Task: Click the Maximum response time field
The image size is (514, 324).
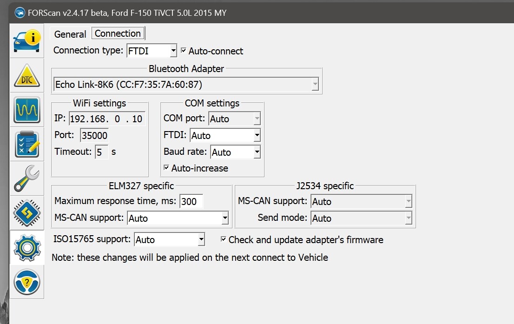Action: (191, 201)
